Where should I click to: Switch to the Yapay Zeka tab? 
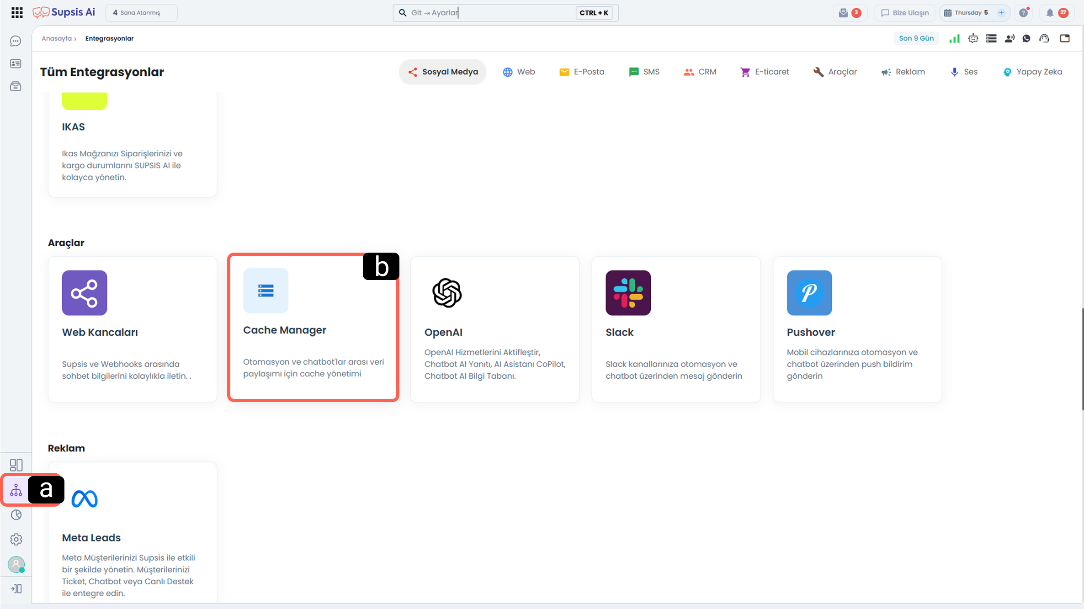(1032, 72)
